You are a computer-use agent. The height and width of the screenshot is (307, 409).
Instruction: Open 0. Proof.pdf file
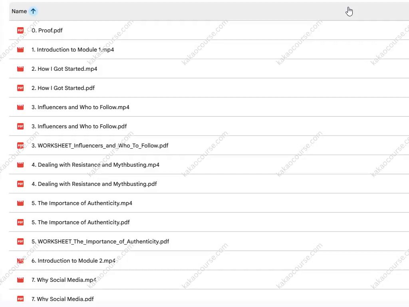tap(47, 30)
